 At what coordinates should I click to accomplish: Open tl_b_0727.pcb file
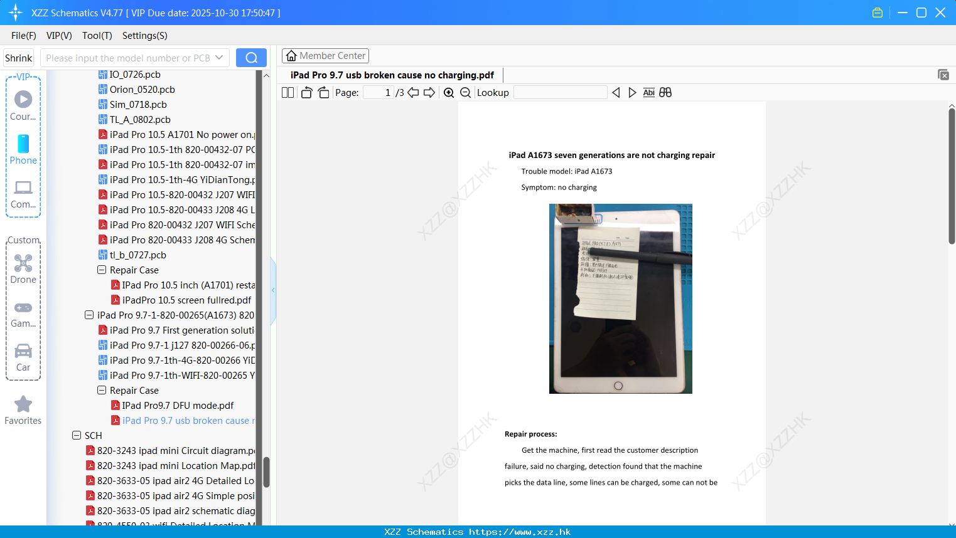click(138, 255)
